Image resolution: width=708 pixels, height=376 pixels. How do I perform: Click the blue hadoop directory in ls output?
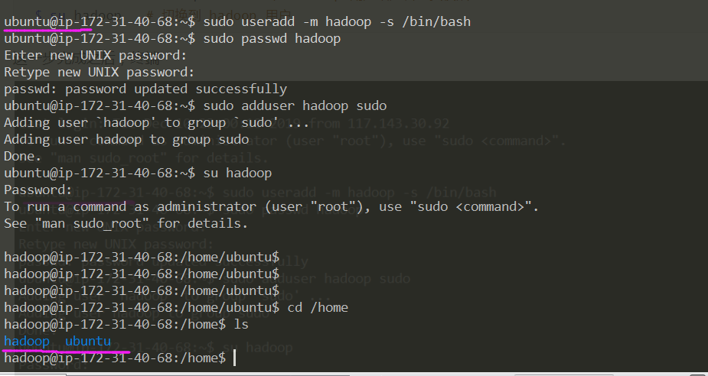(x=27, y=341)
